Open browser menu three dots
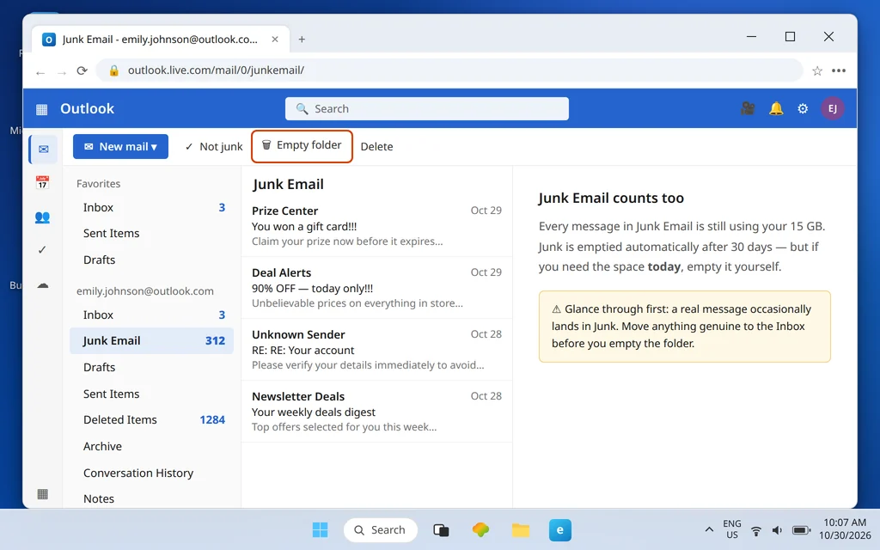880x550 pixels. point(839,70)
